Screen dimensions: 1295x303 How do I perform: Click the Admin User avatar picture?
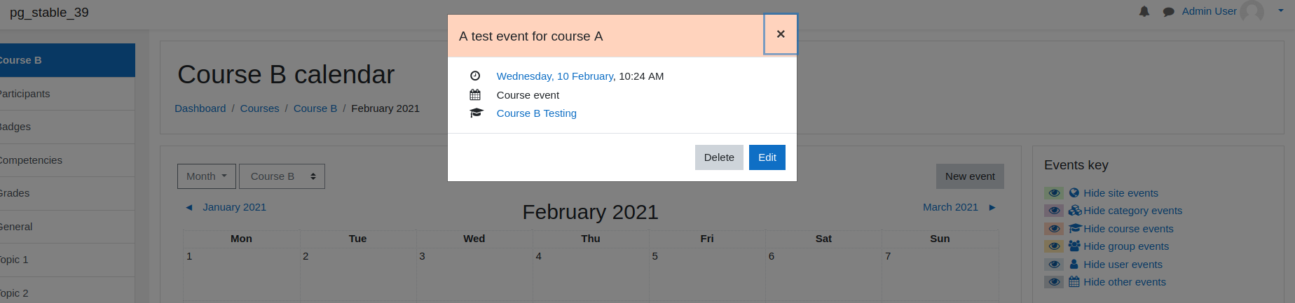click(1252, 11)
